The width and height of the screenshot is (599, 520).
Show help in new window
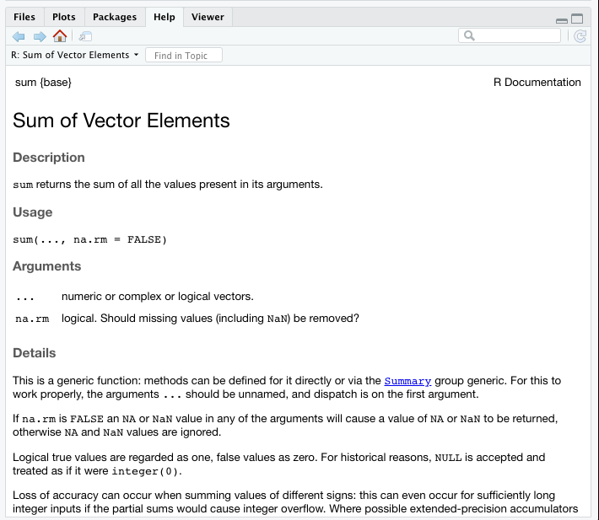85,36
